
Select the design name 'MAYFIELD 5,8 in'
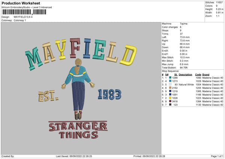[x=23, y=17]
